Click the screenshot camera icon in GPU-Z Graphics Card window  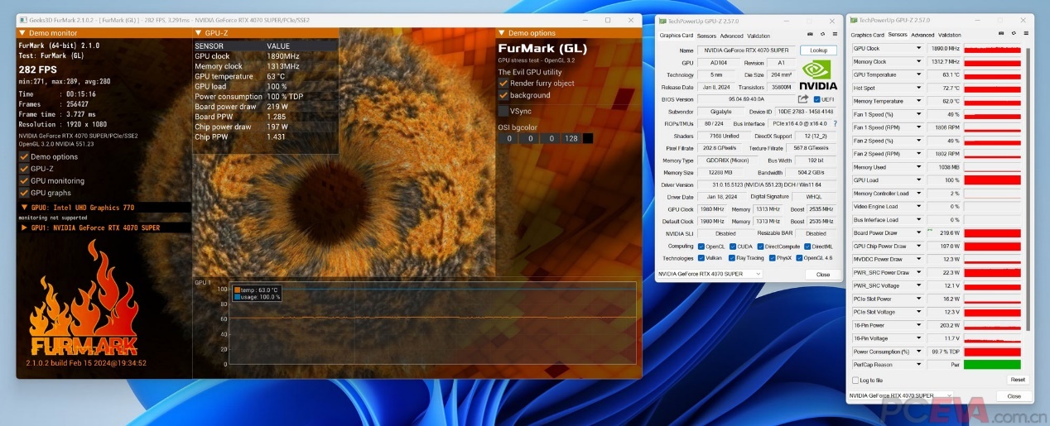click(809, 35)
